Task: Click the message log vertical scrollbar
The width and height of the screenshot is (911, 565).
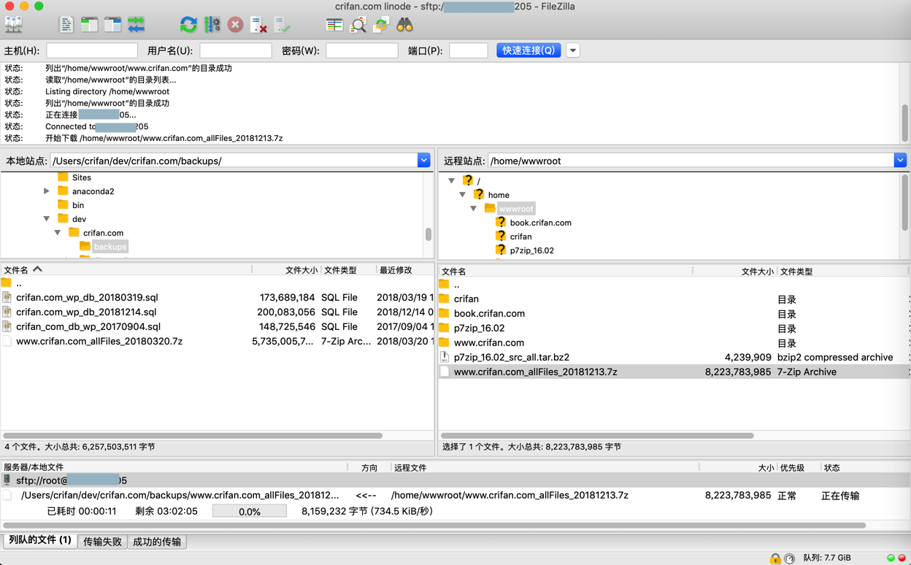Action: (905, 123)
